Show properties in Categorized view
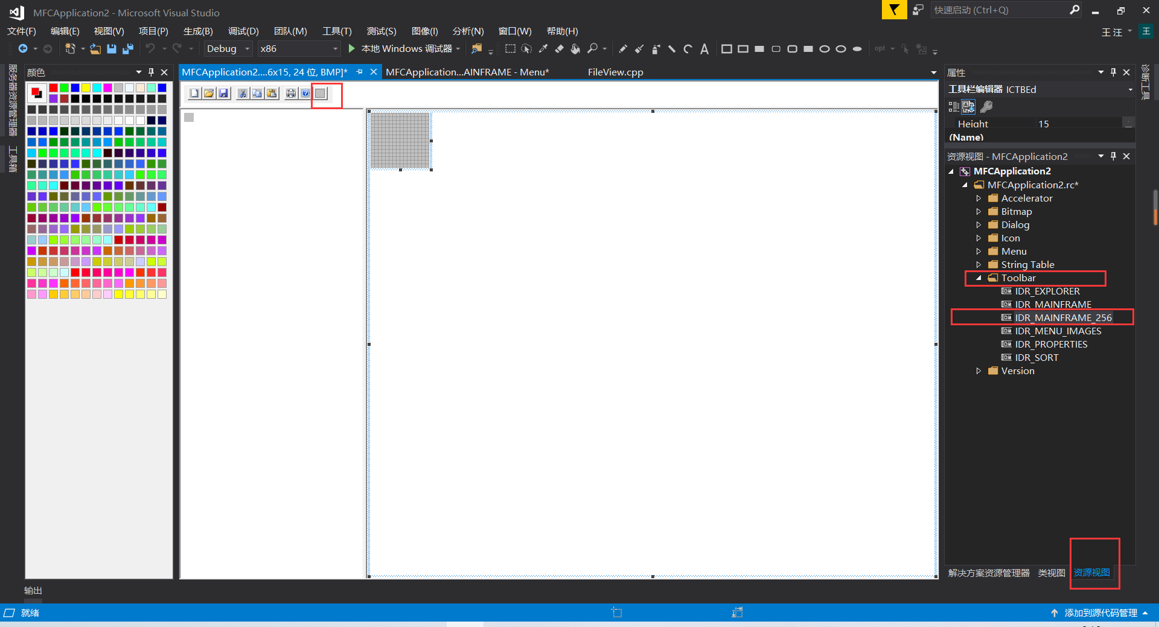 coord(953,107)
